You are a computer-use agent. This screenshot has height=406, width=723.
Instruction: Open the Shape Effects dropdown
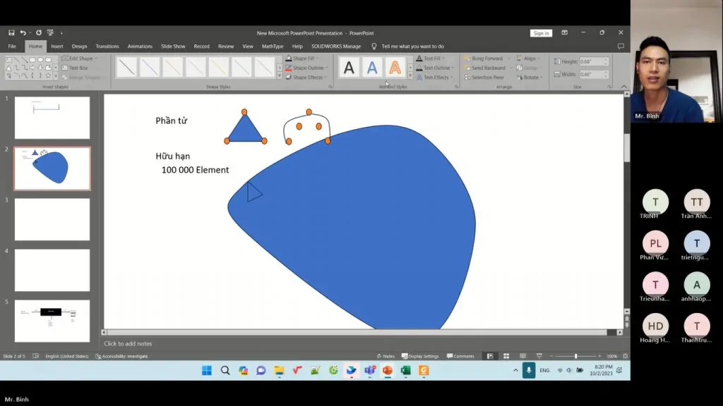[x=306, y=78]
